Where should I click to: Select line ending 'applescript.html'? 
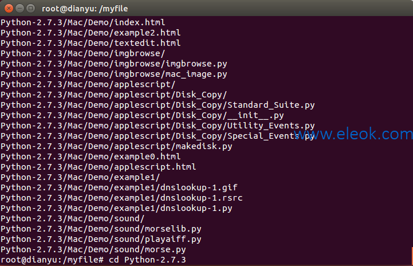click(x=99, y=167)
